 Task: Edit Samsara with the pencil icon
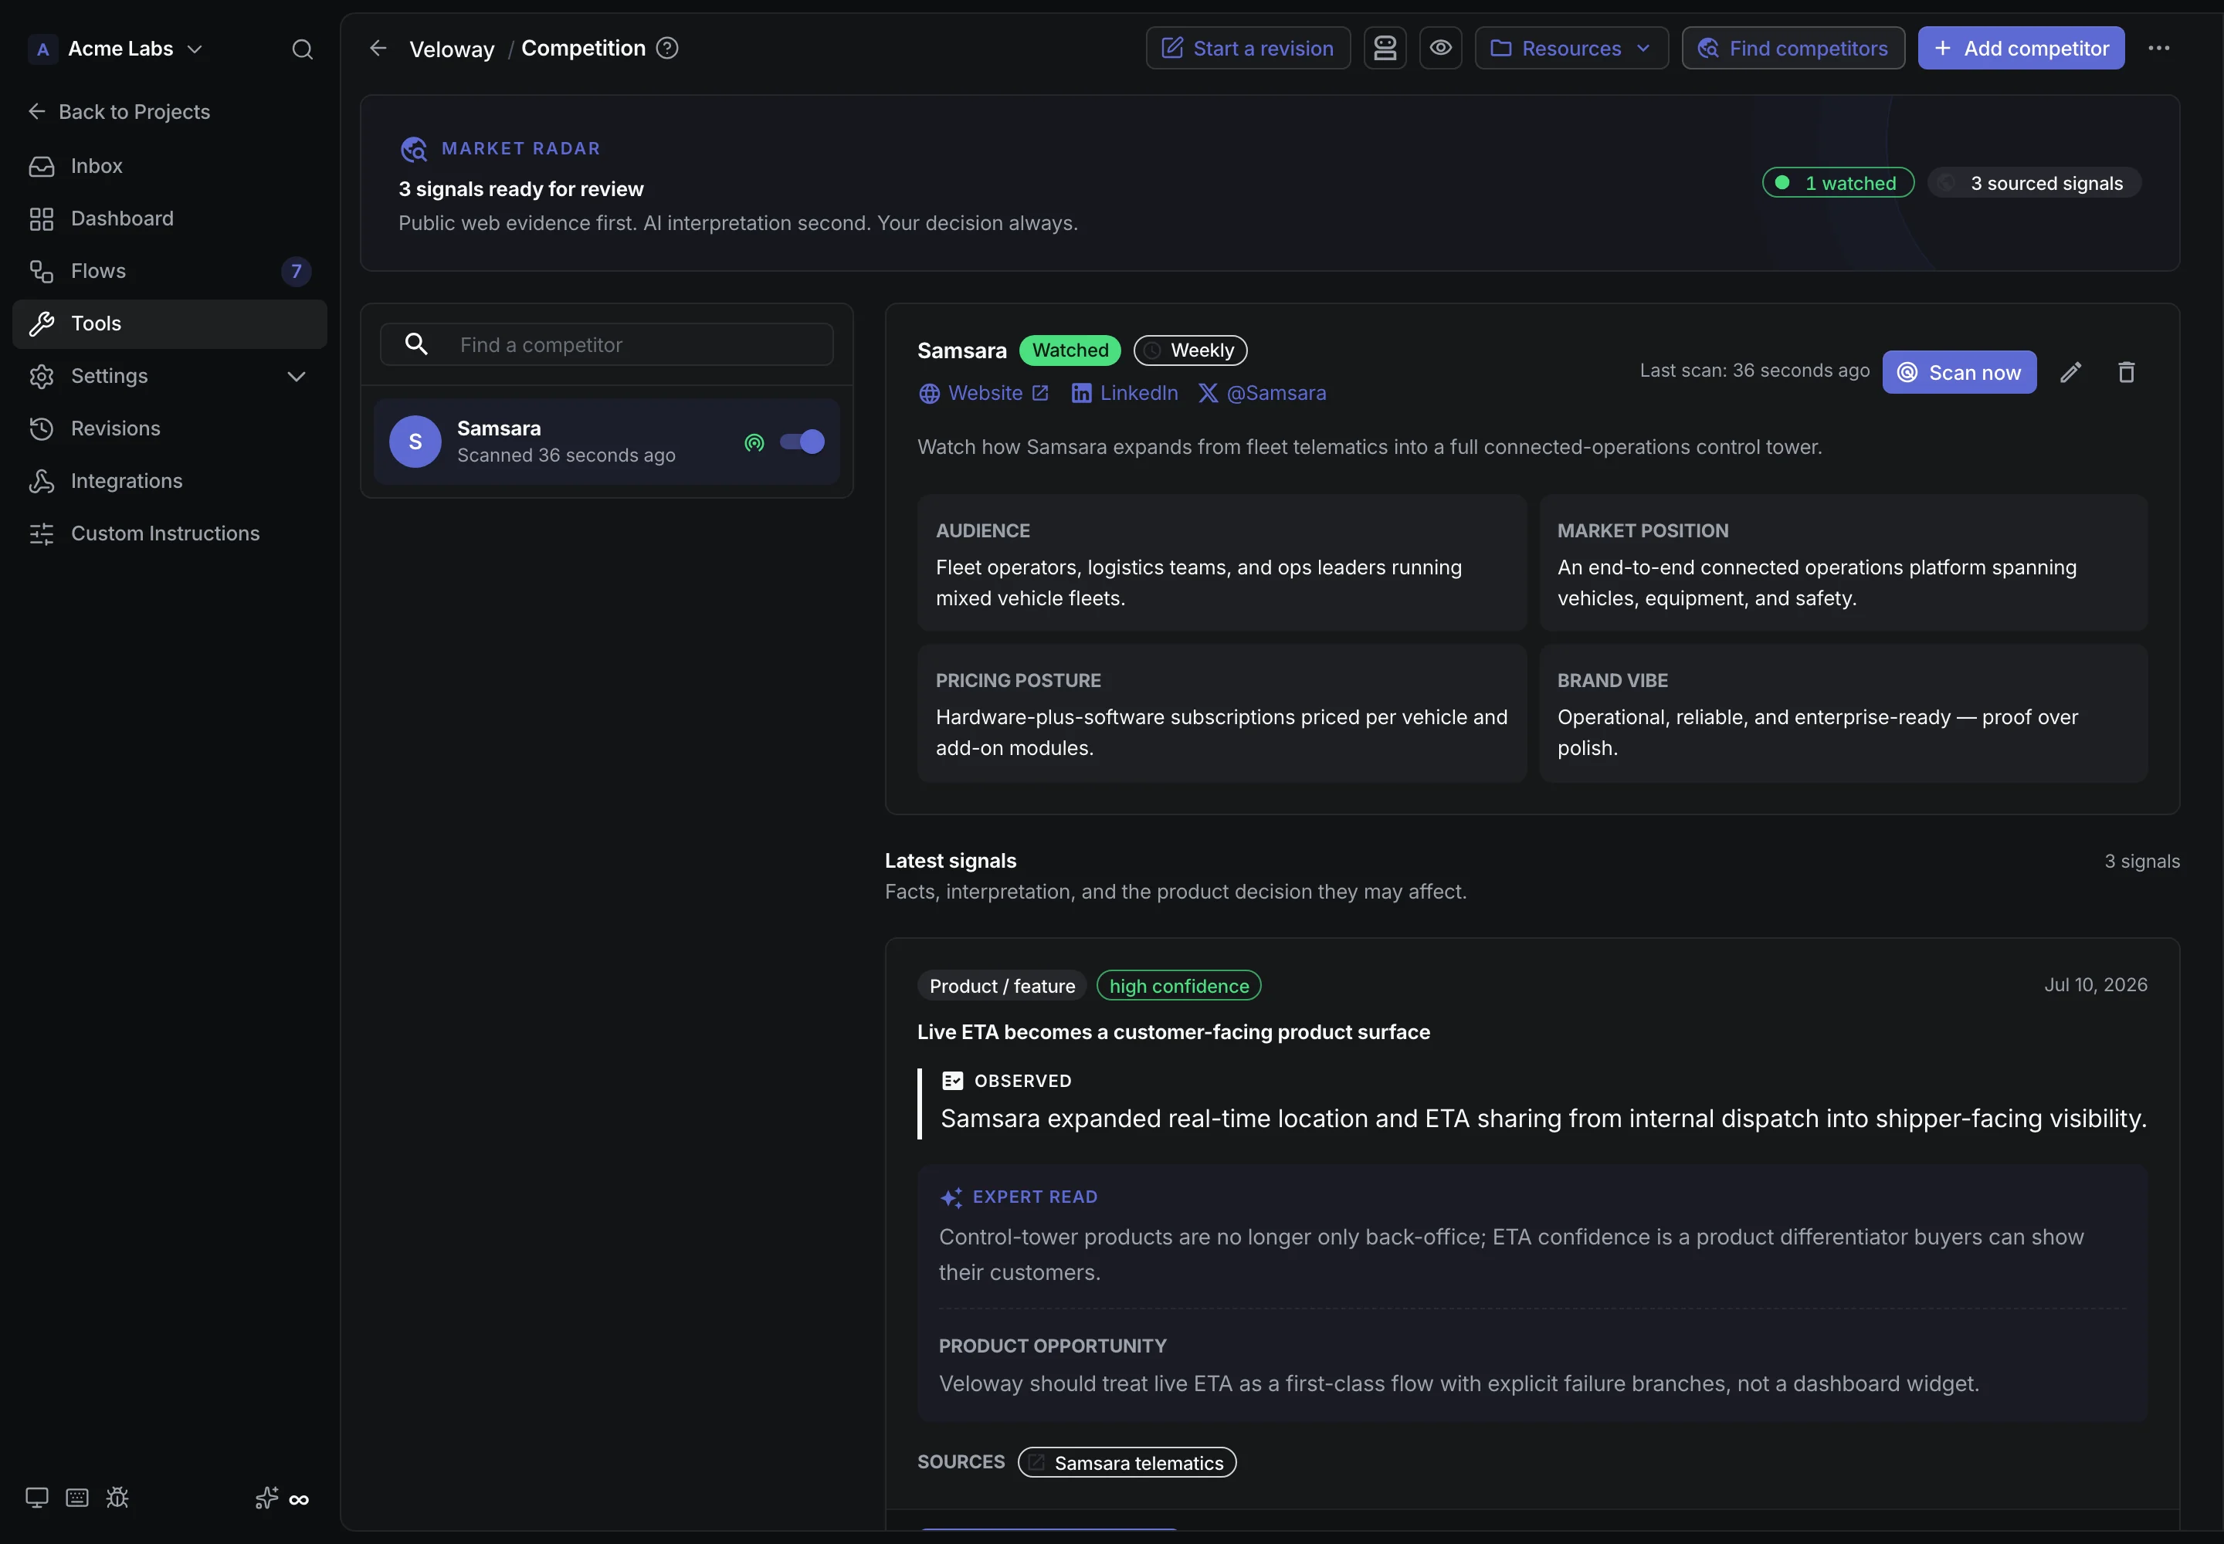pyautogui.click(x=2070, y=372)
